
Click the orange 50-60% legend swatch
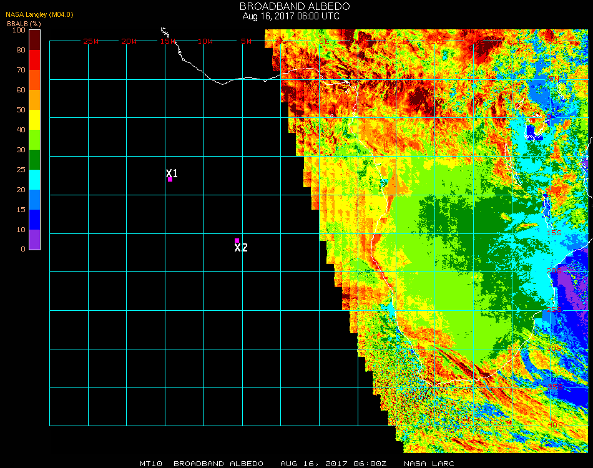[x=35, y=100]
